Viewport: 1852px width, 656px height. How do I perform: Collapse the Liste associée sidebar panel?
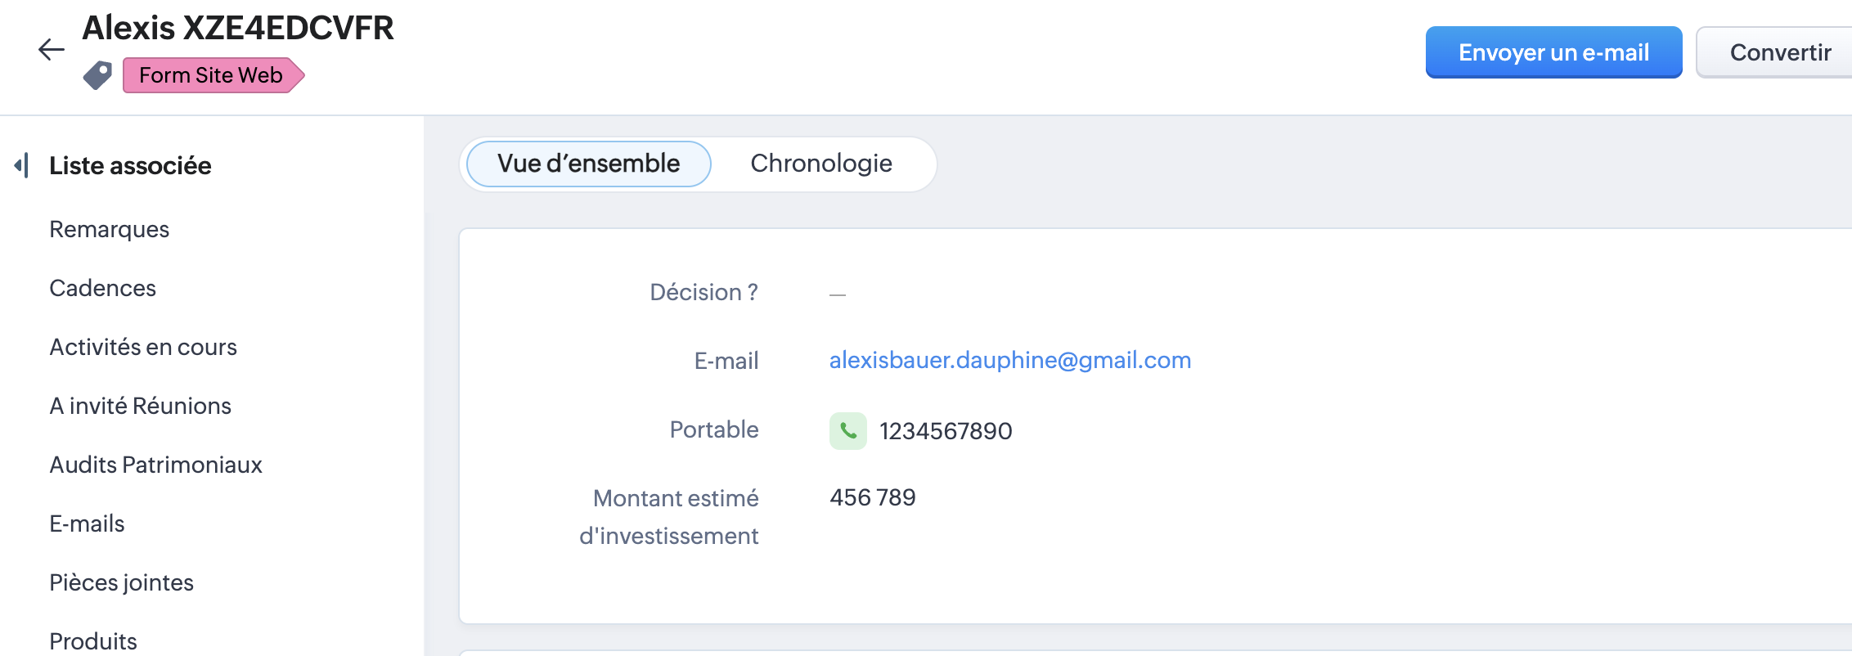(x=22, y=165)
